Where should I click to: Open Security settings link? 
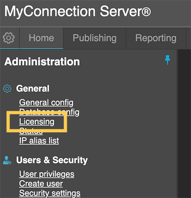[50, 193]
